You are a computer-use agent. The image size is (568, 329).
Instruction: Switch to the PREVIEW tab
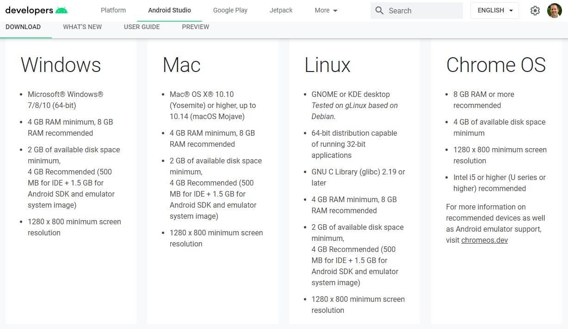(x=196, y=27)
